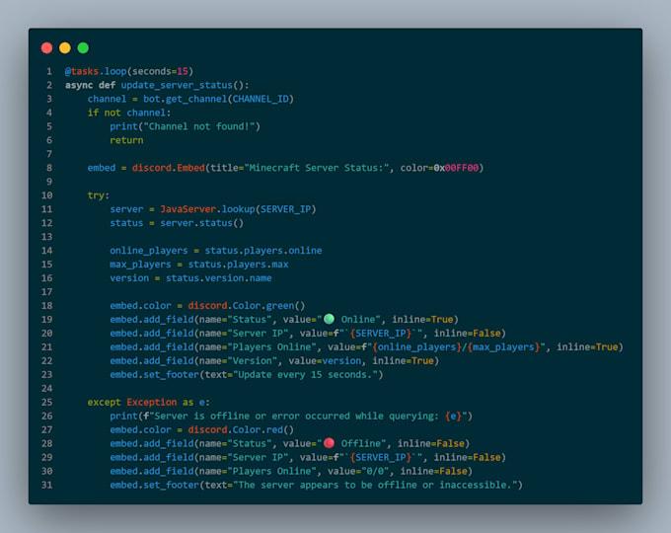Click Color.red() on line 27
671x533 pixels.
[263, 429]
